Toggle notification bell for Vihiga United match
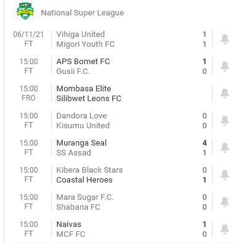Image resolution: width=239 pixels, height=243 pixels. [x=225, y=39]
